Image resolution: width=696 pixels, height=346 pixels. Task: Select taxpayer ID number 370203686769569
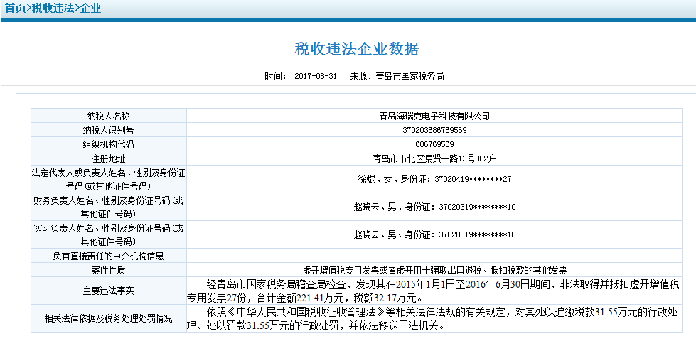tap(434, 130)
